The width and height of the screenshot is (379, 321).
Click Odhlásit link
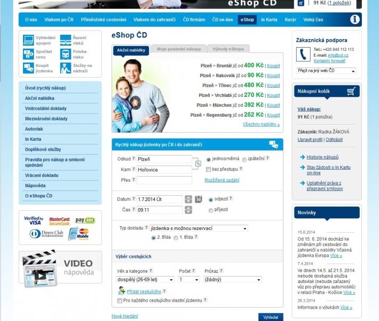click(334, 140)
